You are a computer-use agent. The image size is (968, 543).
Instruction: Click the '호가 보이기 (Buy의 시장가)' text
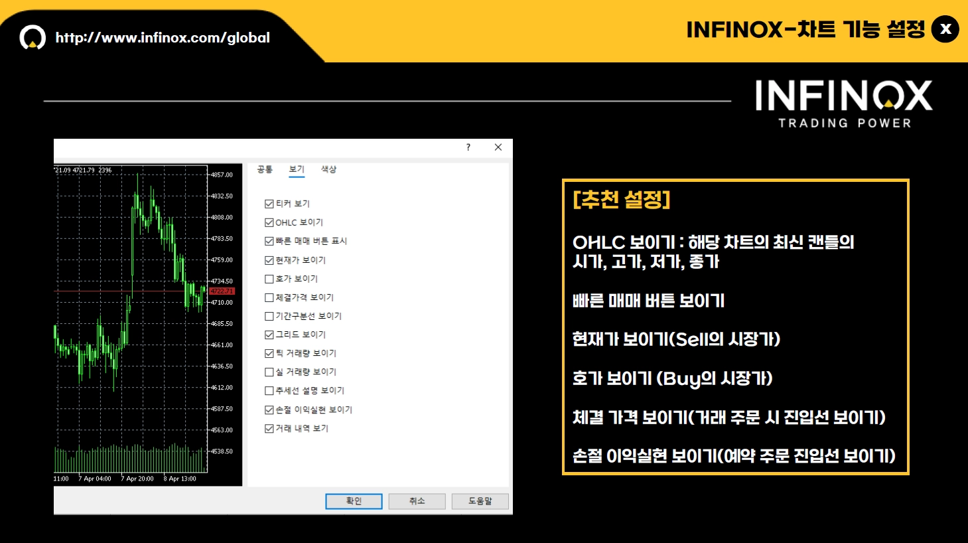(672, 378)
